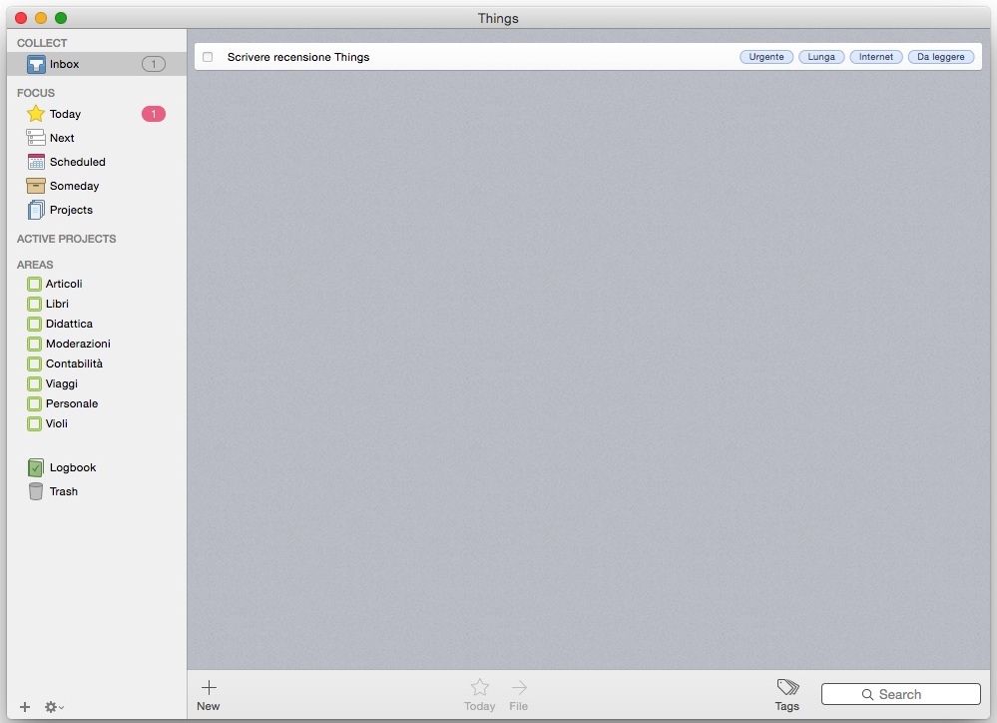Open the Inbox tray icon
Image resolution: width=997 pixels, height=723 pixels.
tap(36, 64)
